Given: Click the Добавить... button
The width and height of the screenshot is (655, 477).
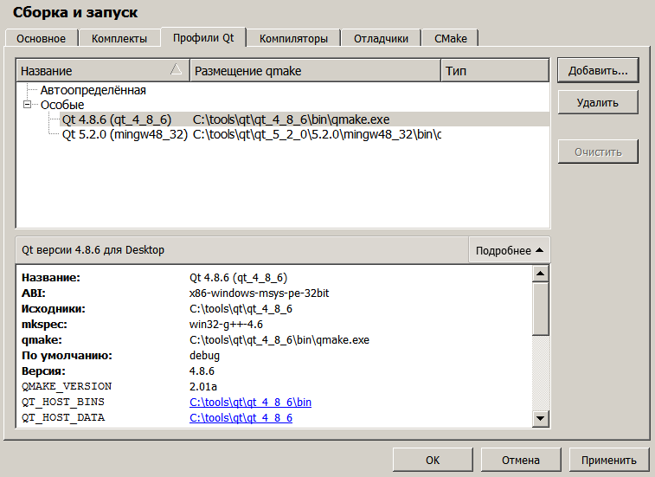Looking at the screenshot, I should coord(598,70).
